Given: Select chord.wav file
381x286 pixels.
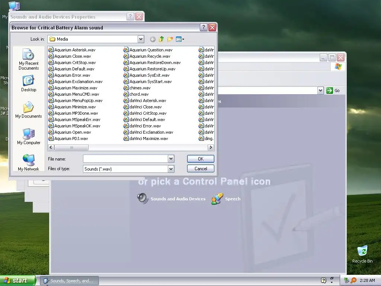Looking at the screenshot, I should point(136,94).
